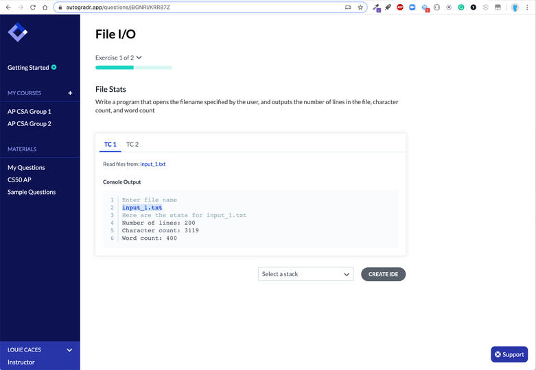Open the round face outline extension icon
This screenshot has width=536, height=370.
tap(436, 7)
